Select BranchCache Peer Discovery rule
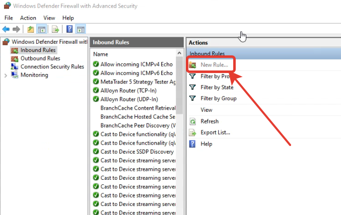Screen dimensions: 341x215 [x=138, y=125]
